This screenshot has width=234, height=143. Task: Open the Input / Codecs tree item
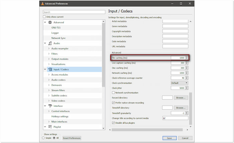61,69
